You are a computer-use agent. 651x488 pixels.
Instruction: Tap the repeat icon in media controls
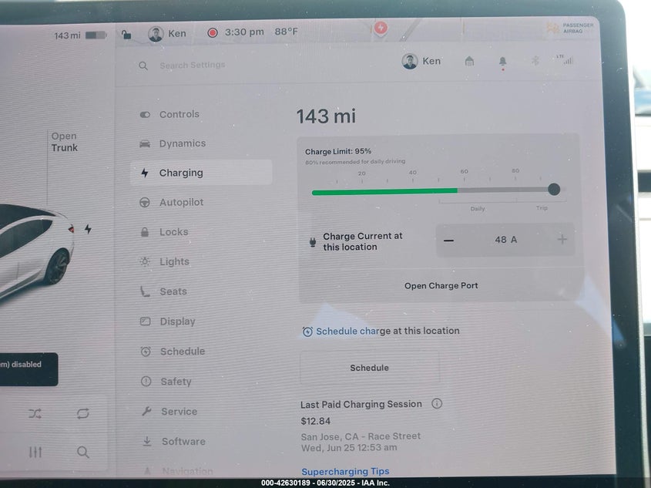(x=82, y=413)
